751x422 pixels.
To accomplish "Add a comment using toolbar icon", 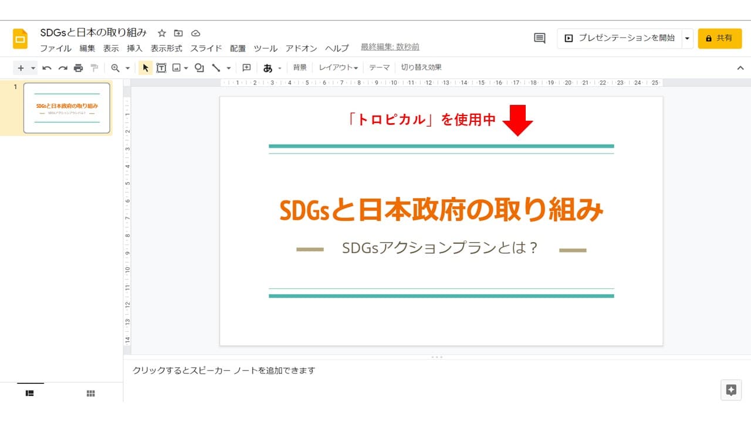I will point(246,68).
